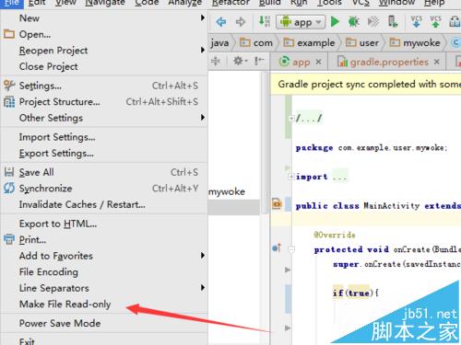Click the MainActivity class gutter icon

point(277,204)
